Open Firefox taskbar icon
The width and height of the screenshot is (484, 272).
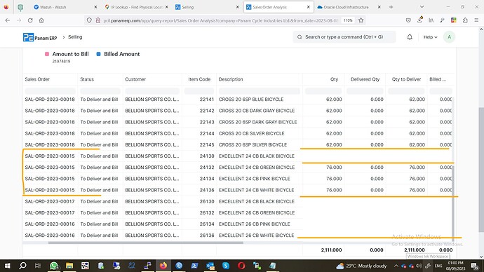coord(163,266)
